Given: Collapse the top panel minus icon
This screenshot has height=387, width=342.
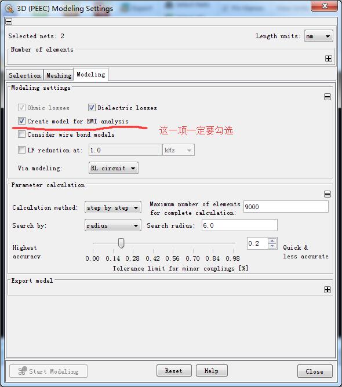Looking at the screenshot, I should [x=9, y=21].
